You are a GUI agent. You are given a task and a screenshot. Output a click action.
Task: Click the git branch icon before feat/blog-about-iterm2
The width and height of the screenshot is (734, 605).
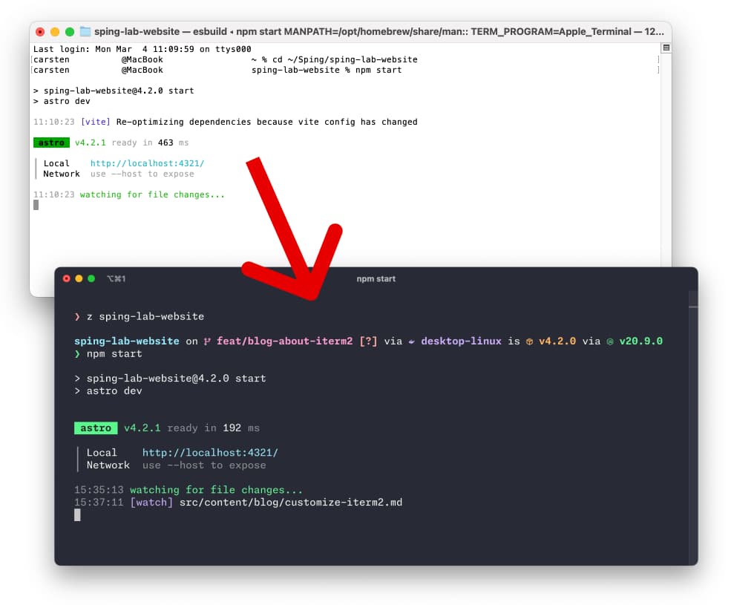(207, 341)
